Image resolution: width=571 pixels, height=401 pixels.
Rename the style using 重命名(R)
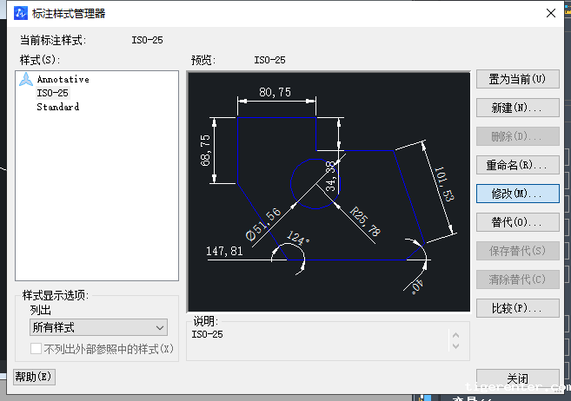point(517,165)
